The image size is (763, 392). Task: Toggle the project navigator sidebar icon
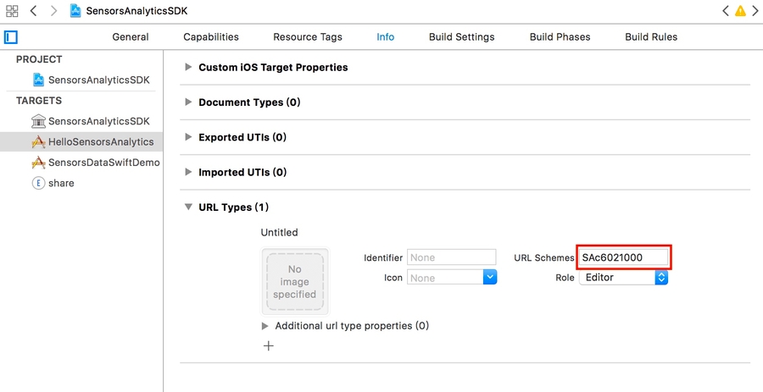click(x=11, y=37)
